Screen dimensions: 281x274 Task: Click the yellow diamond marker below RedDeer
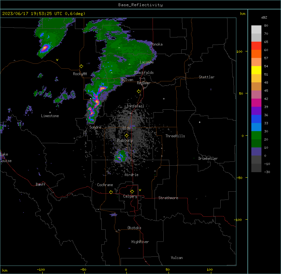tap(139, 91)
